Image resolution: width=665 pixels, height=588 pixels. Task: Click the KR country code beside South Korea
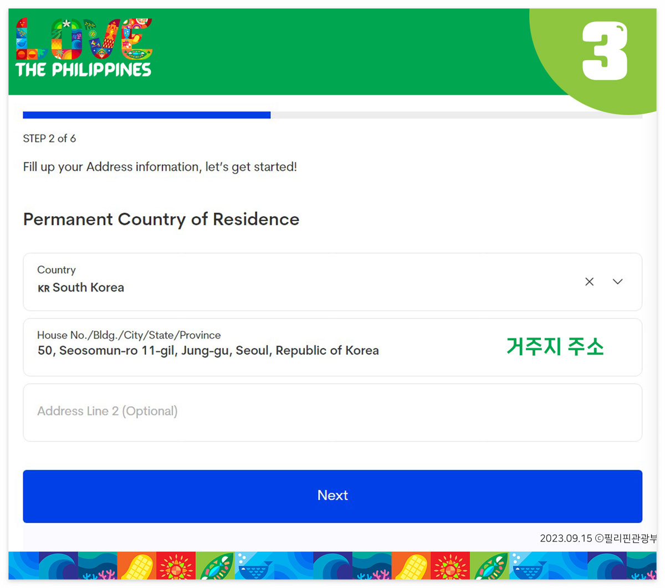44,288
